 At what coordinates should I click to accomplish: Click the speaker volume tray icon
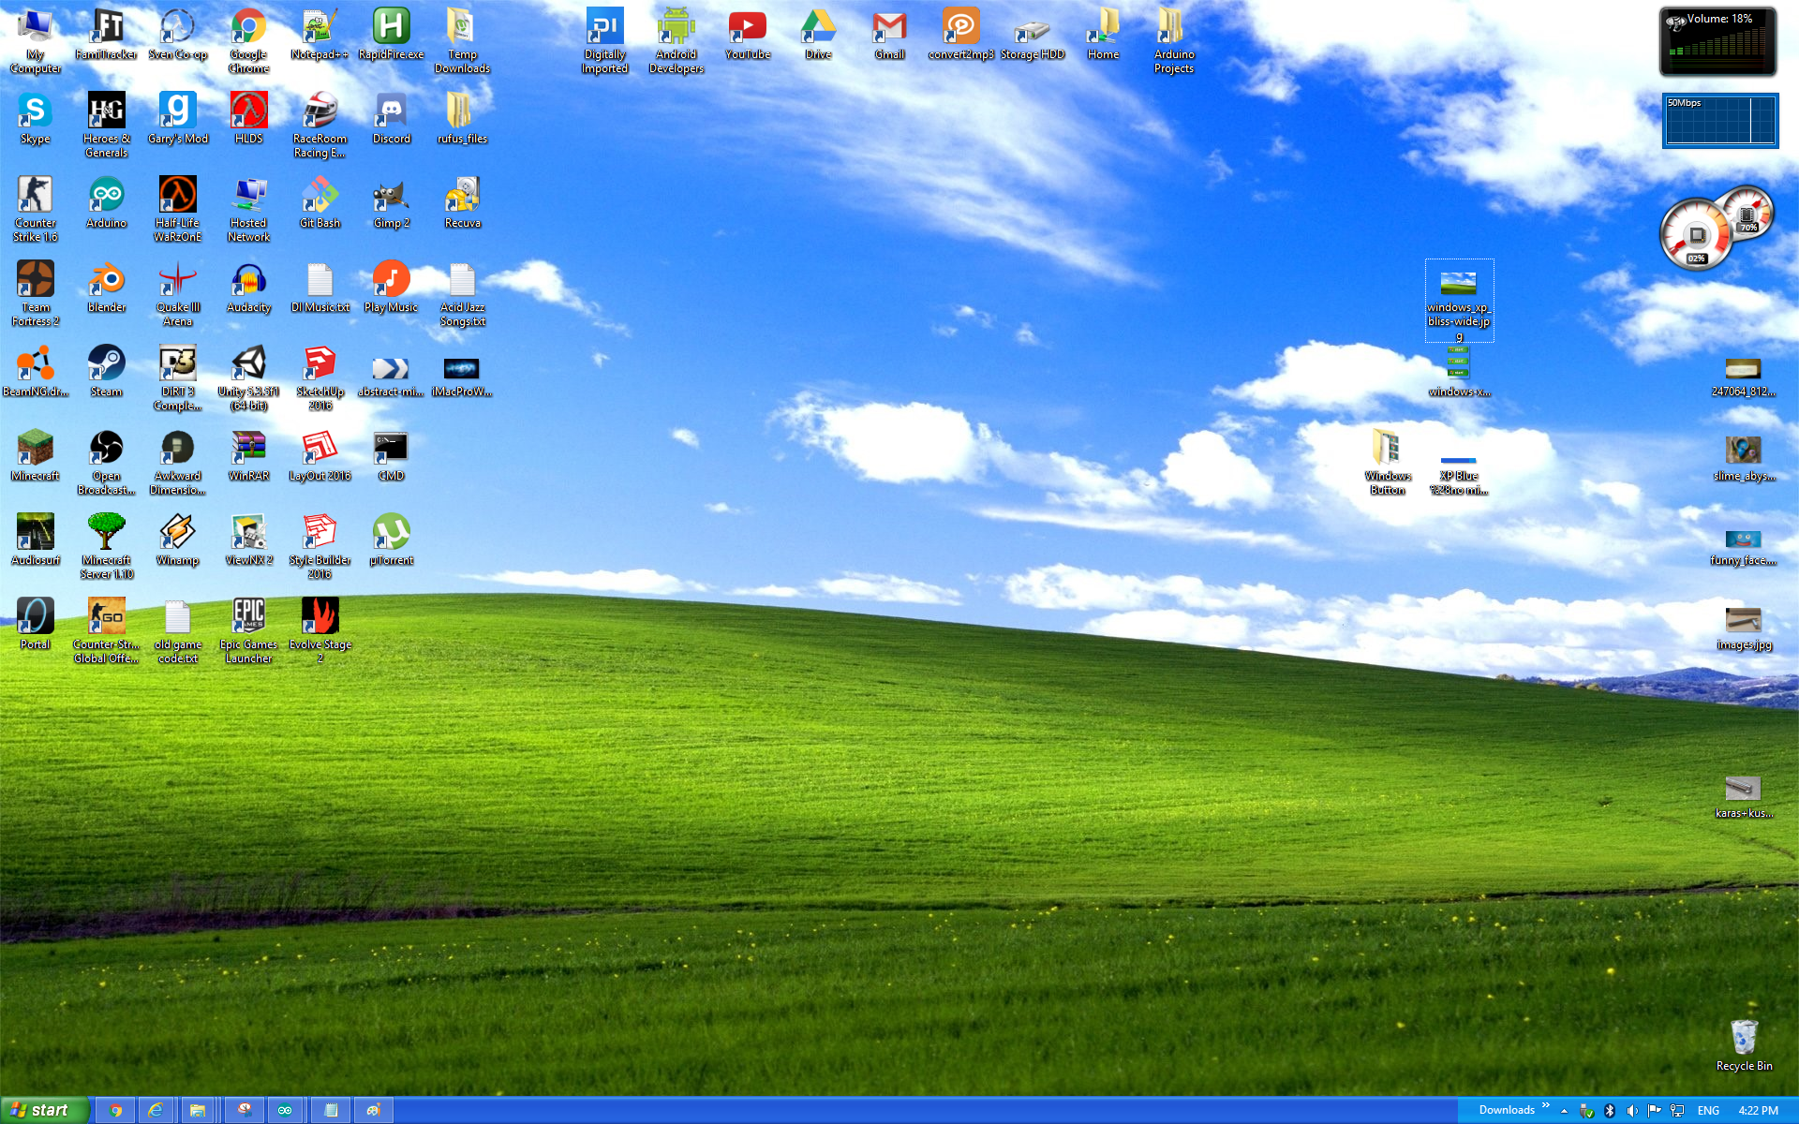pos(1632,1111)
